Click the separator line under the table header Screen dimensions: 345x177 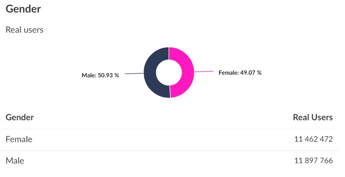coord(169,129)
